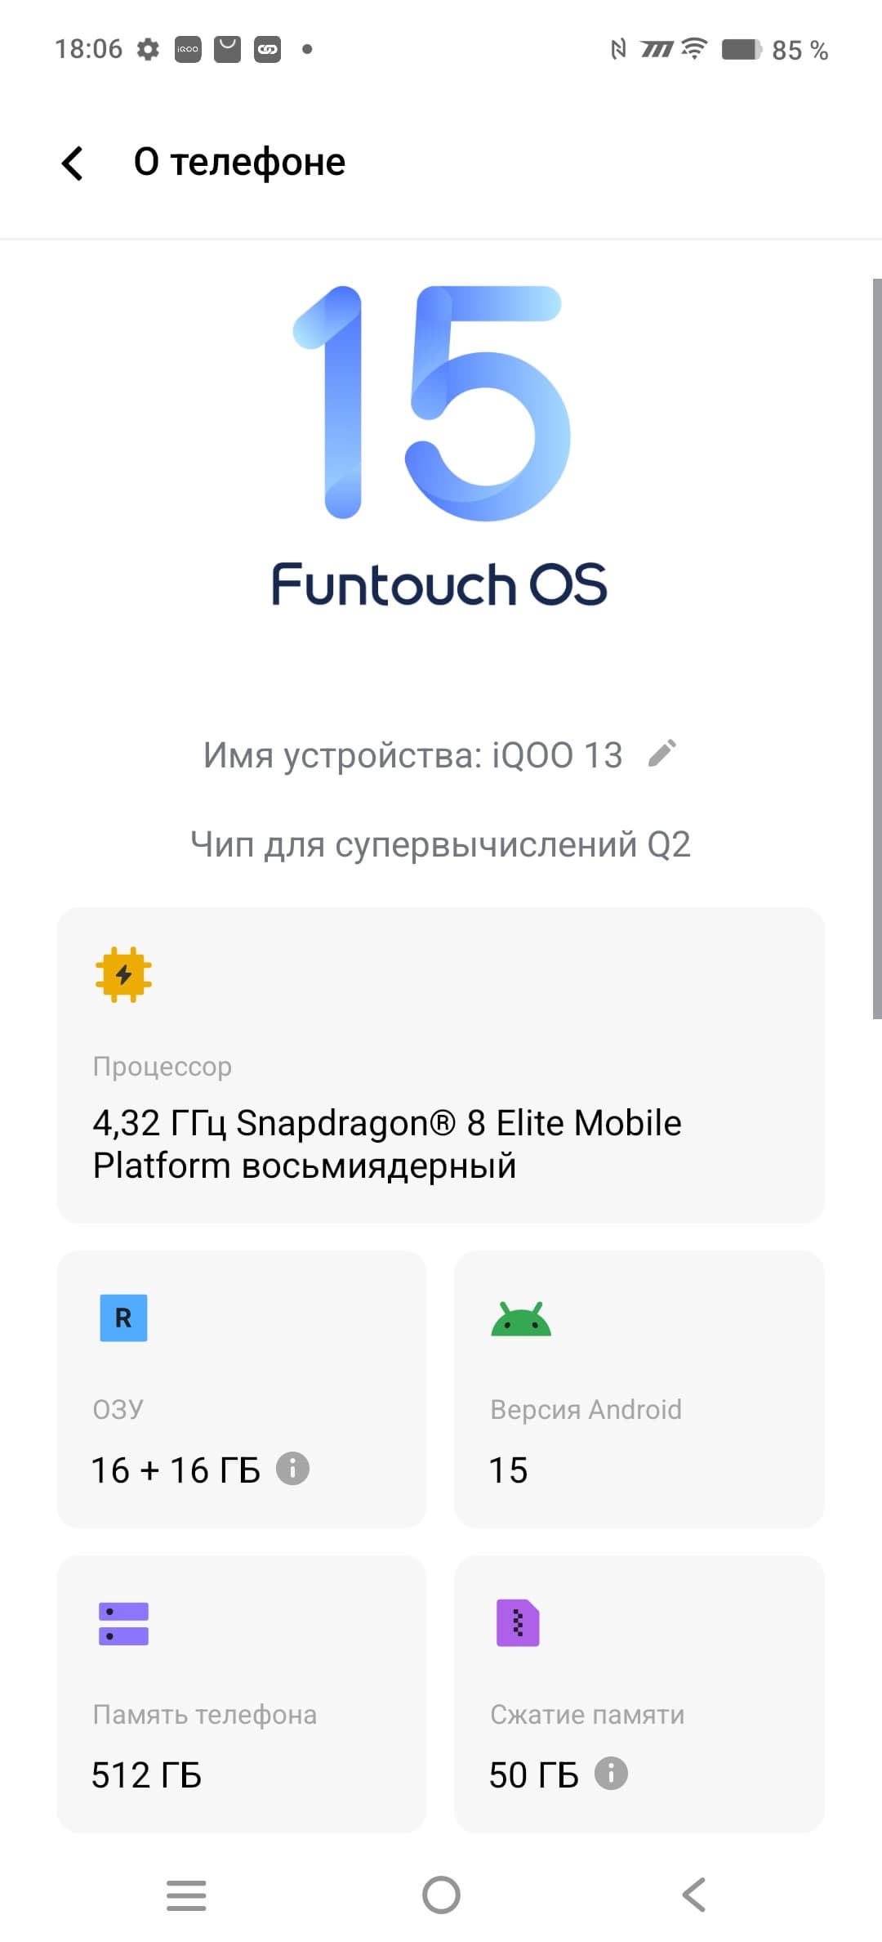Tap the back arrow next to О телефоне
The width and height of the screenshot is (882, 1942).
click(73, 163)
